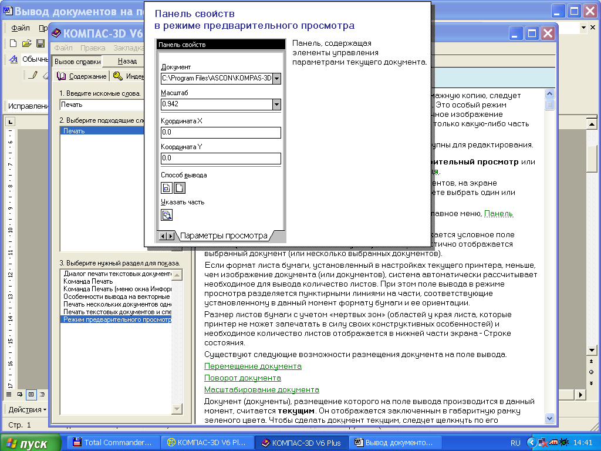Click the Open folder icon in Word toolbar

pos(26,43)
